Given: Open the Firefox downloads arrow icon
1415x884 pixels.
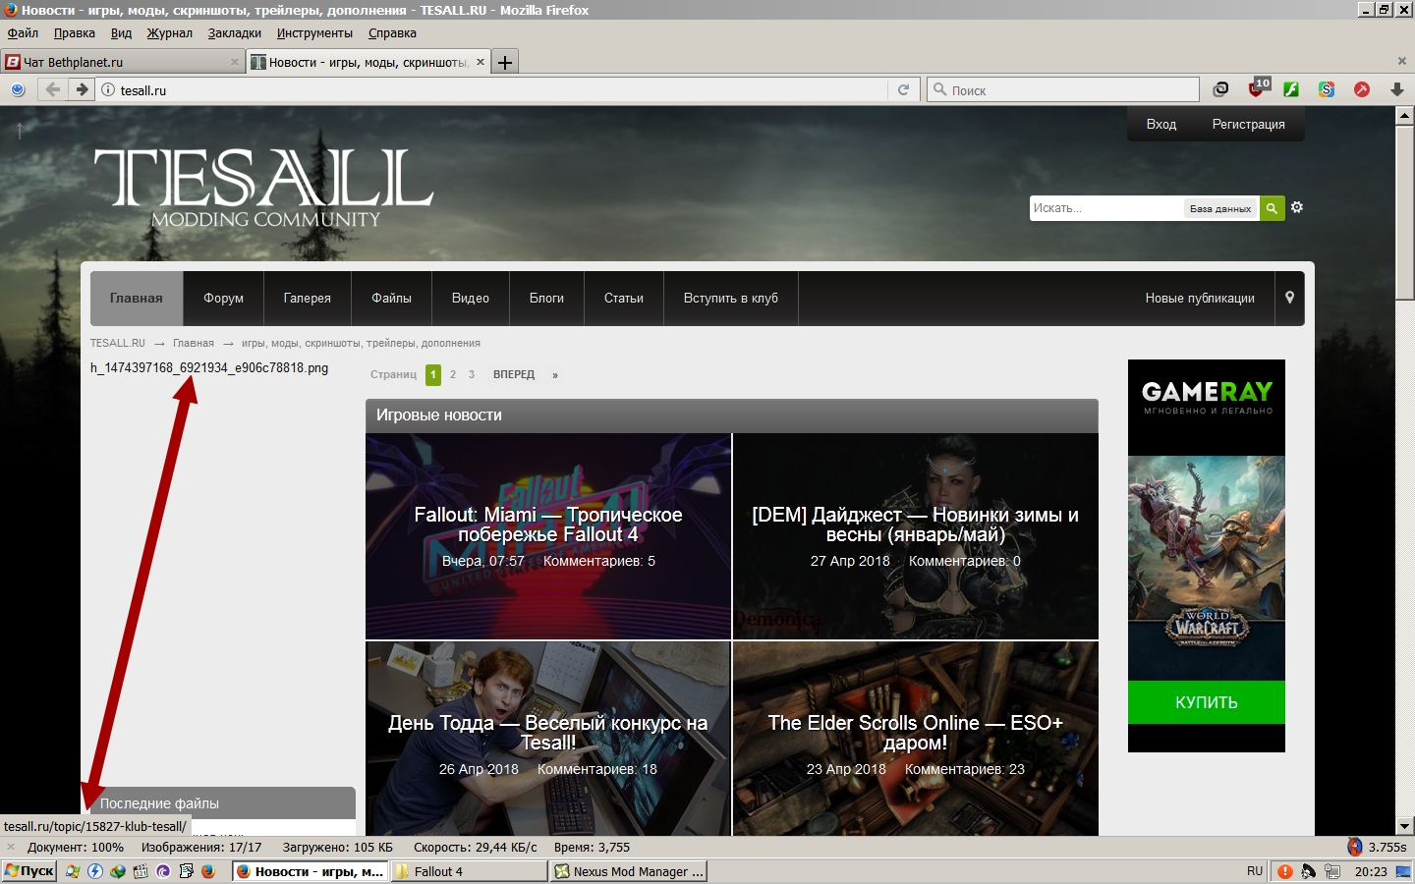Looking at the screenshot, I should [1396, 89].
